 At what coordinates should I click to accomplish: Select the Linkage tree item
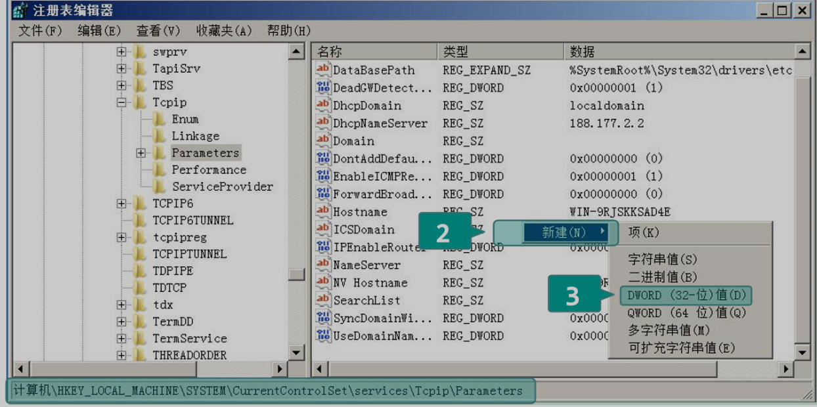point(195,136)
